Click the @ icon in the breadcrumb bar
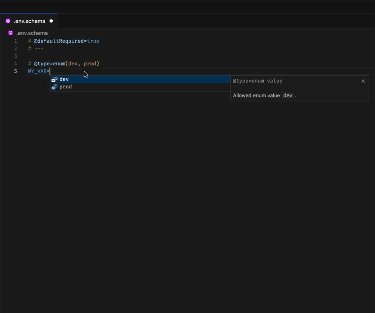The width and height of the screenshot is (375, 313). click(10, 33)
